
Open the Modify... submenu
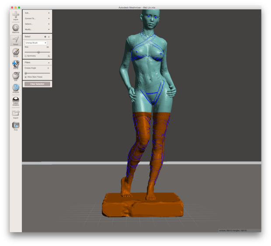point(37,30)
